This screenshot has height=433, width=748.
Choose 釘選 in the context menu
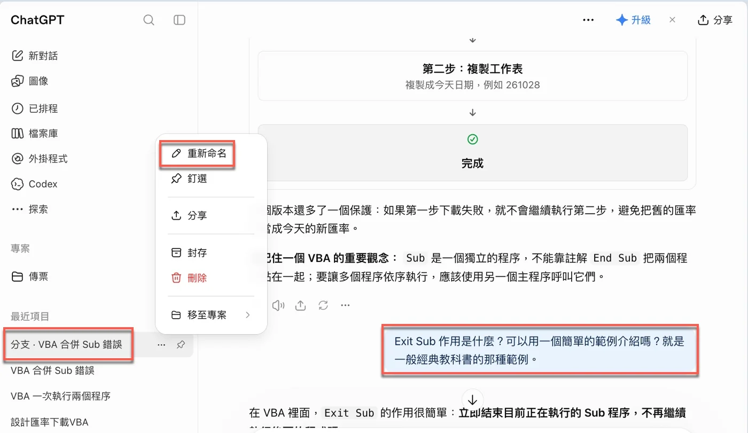click(x=189, y=179)
